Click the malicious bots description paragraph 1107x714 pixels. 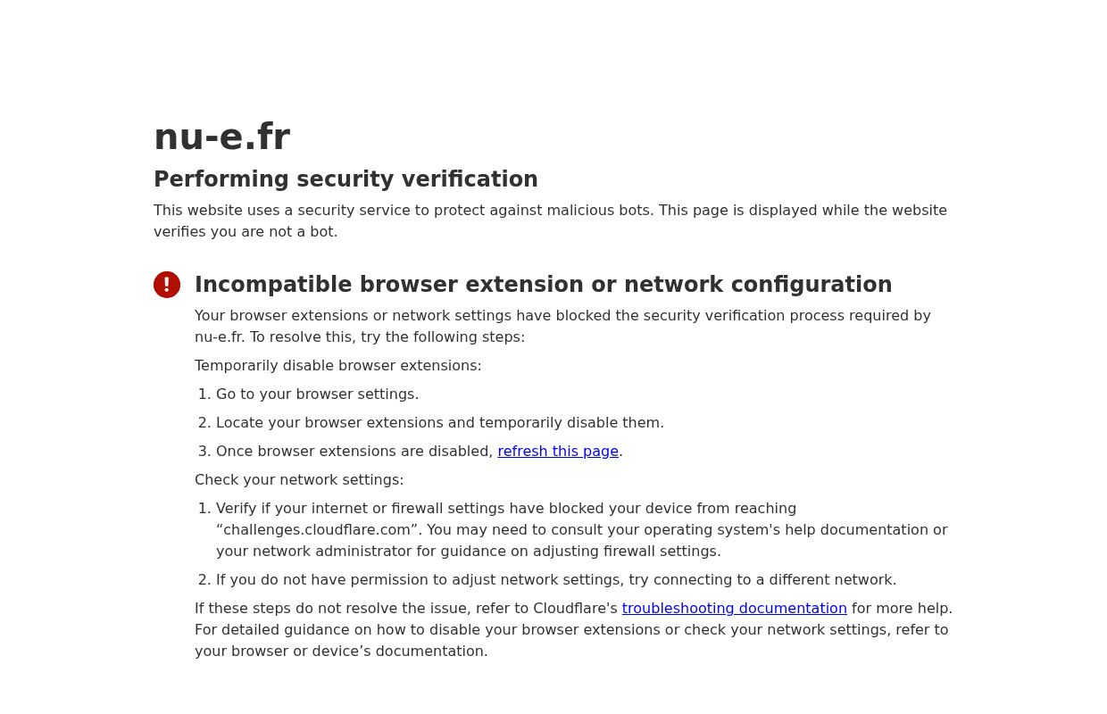(550, 211)
